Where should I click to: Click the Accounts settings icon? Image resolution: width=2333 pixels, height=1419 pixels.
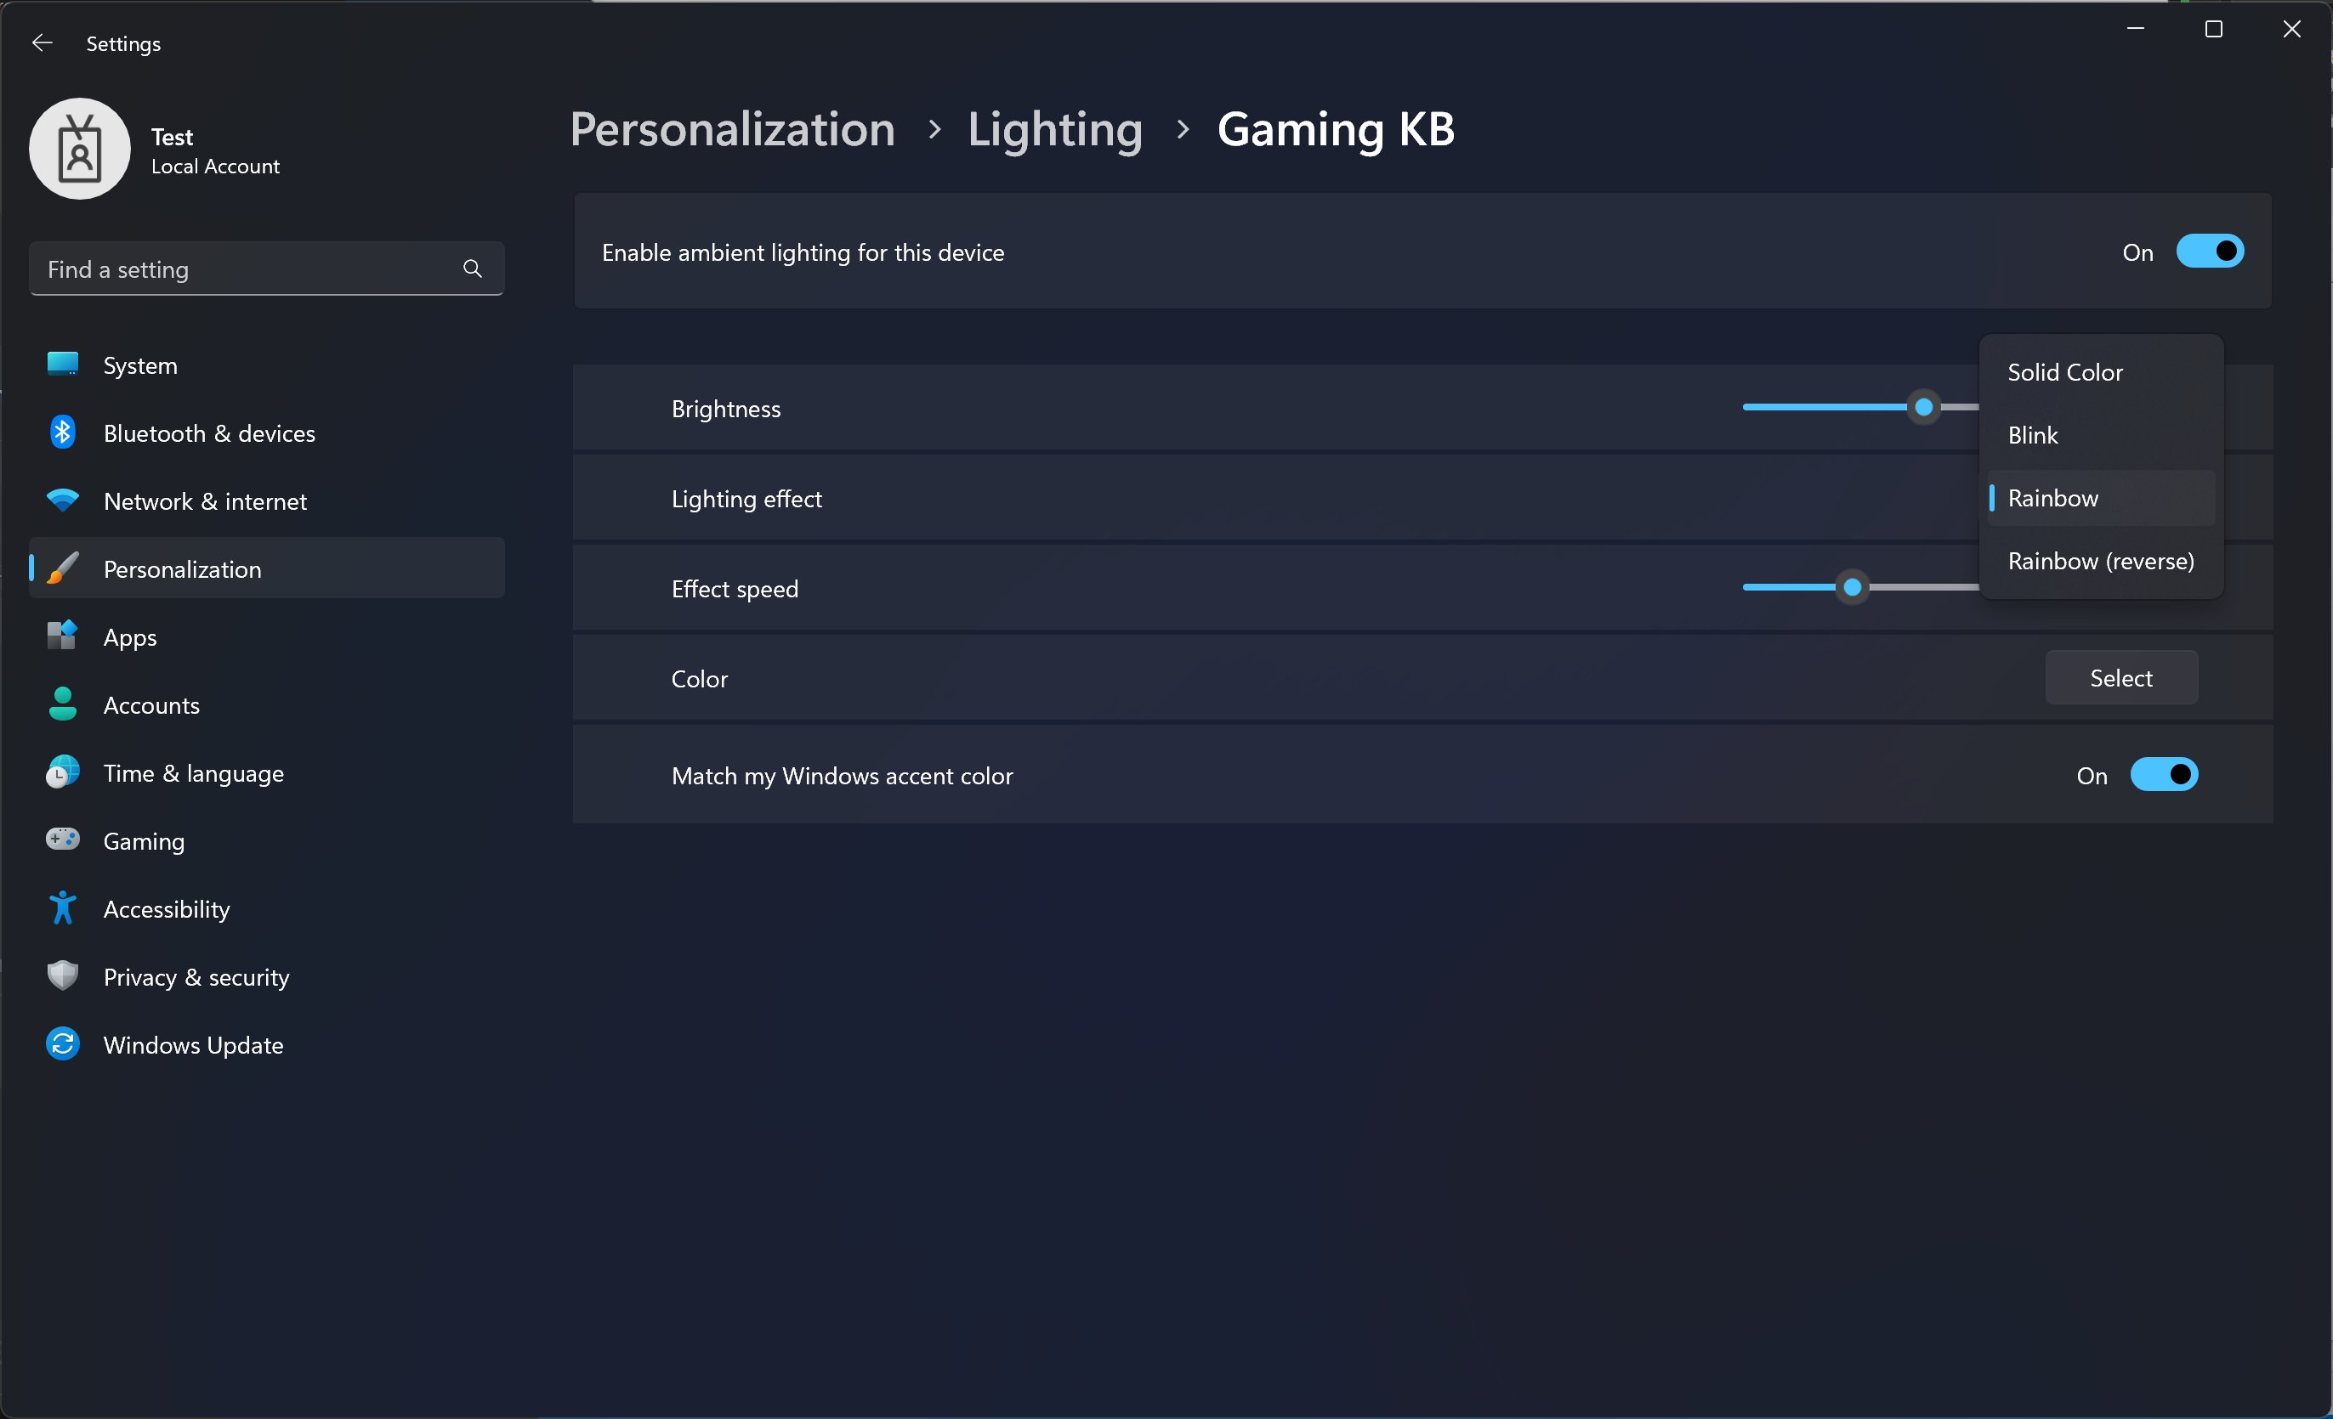point(63,704)
